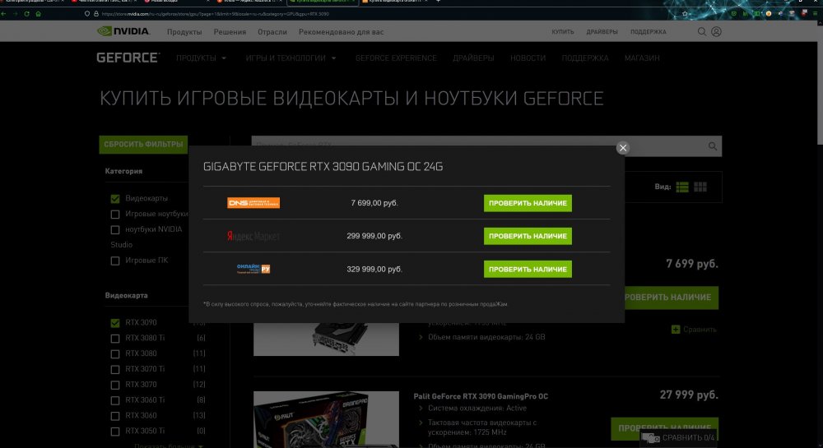Click the NVIDIA logo
This screenshot has height=448, width=823.
[x=124, y=31]
